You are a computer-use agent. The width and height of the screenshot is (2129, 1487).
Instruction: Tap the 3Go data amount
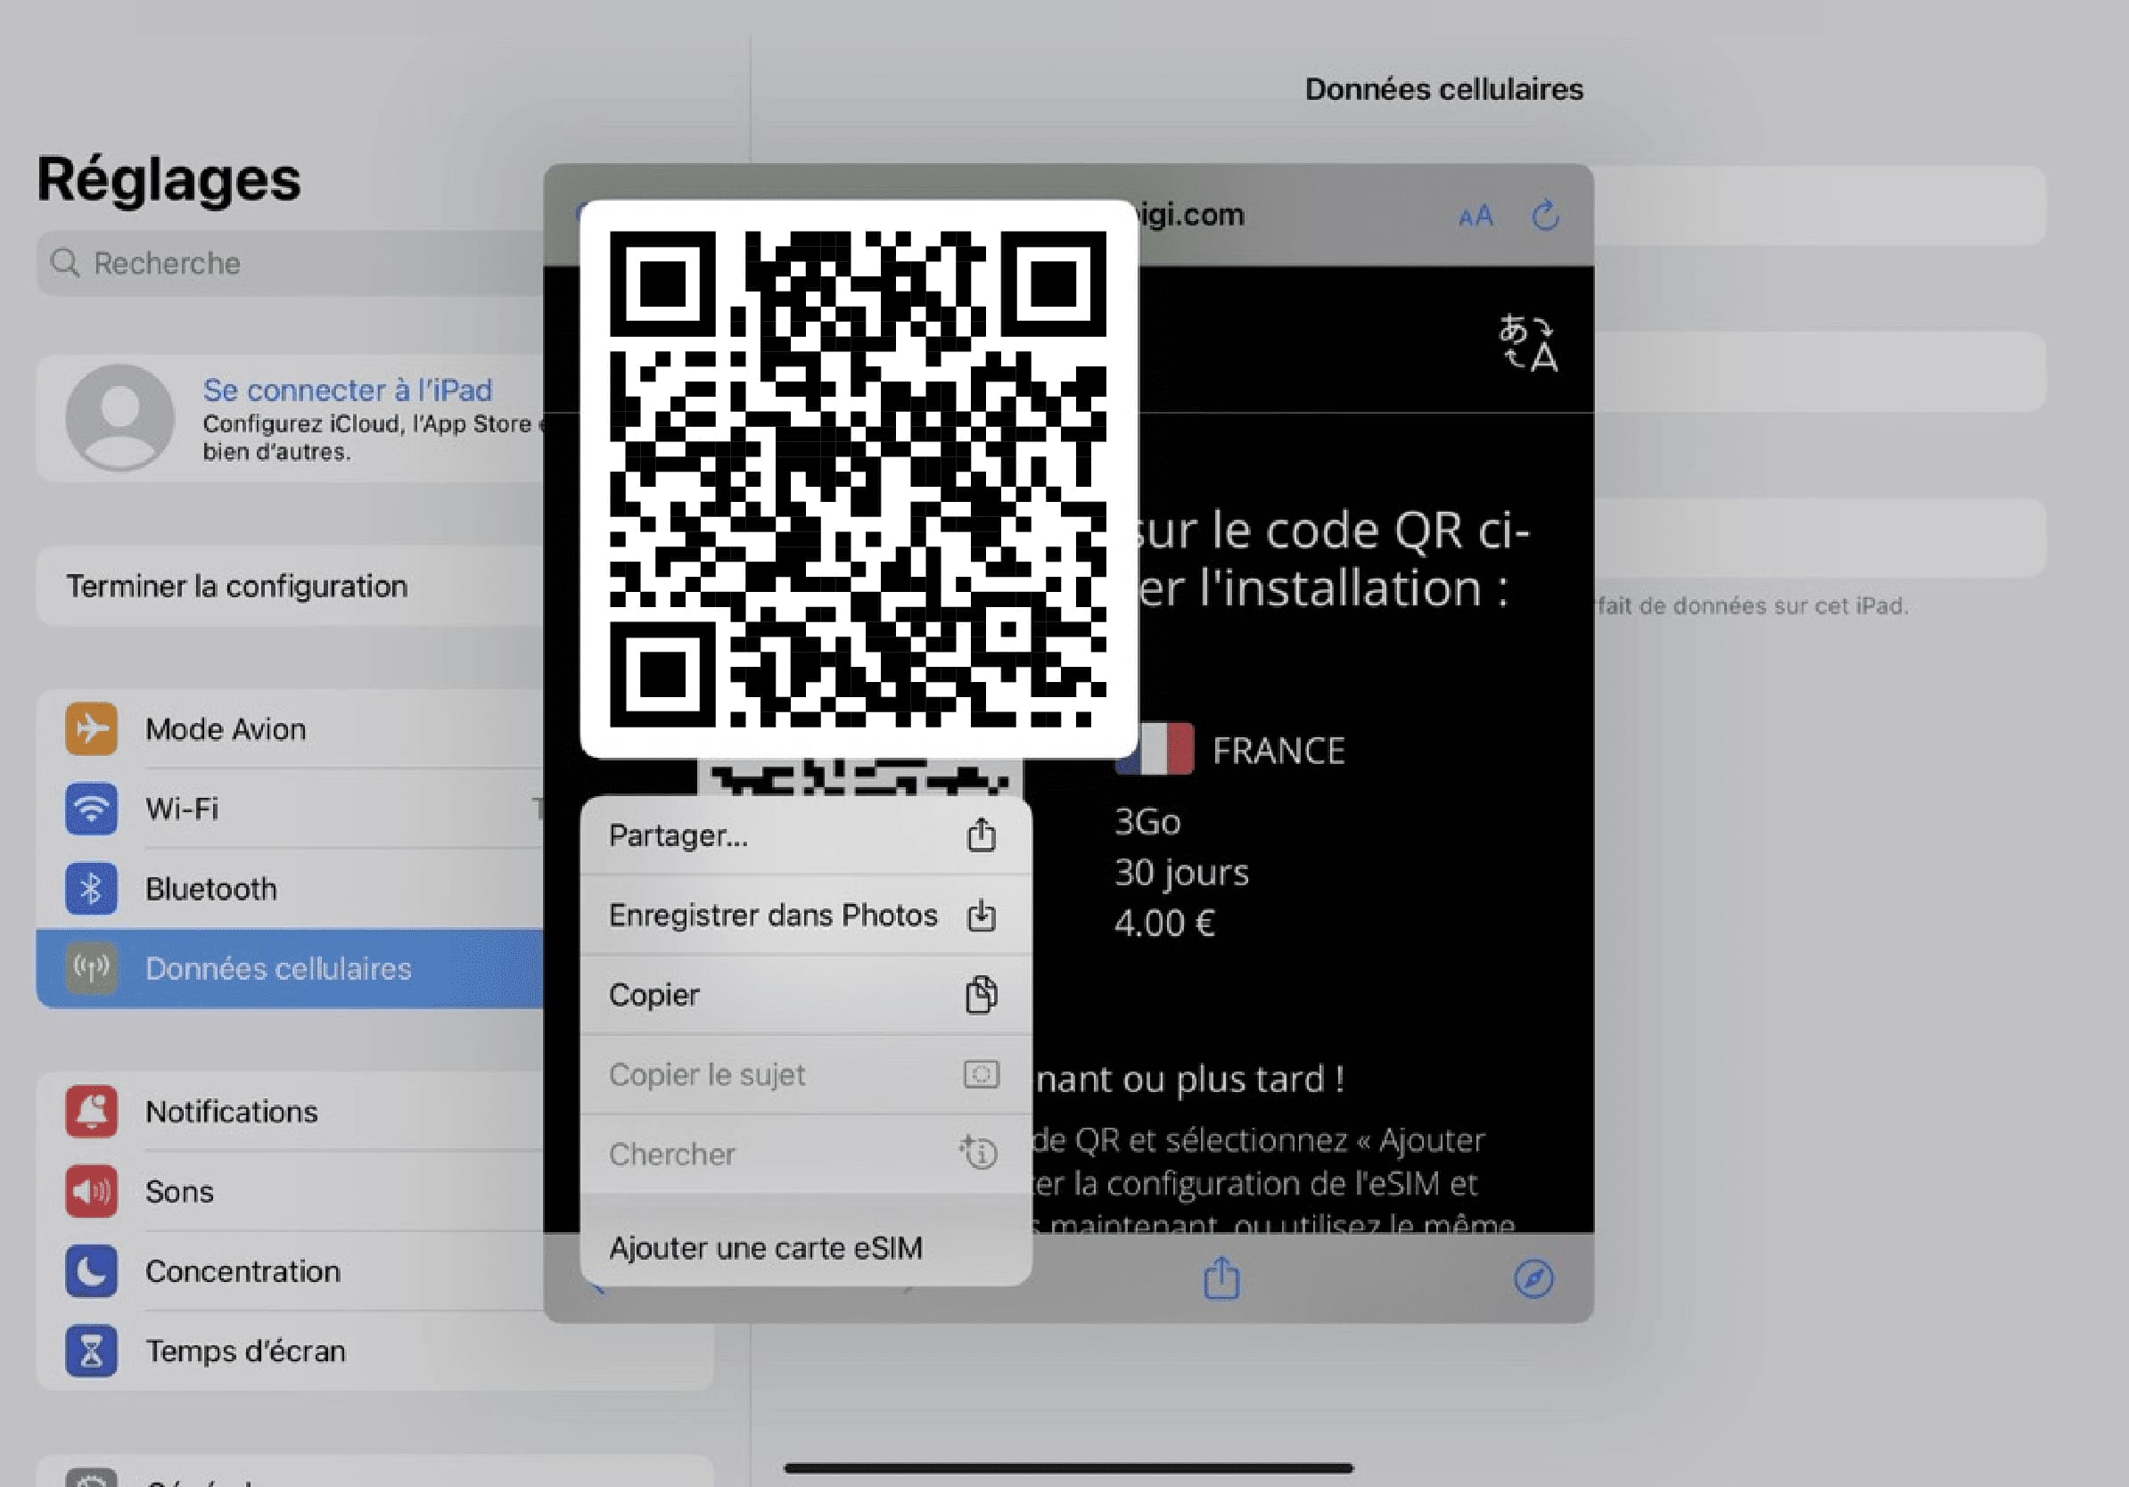click(1147, 822)
